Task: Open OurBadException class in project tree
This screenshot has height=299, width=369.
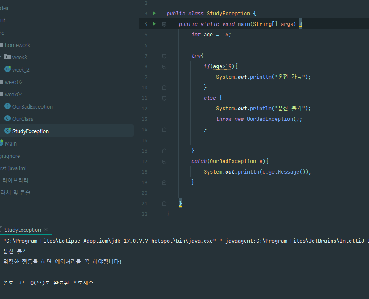Action: (33, 106)
